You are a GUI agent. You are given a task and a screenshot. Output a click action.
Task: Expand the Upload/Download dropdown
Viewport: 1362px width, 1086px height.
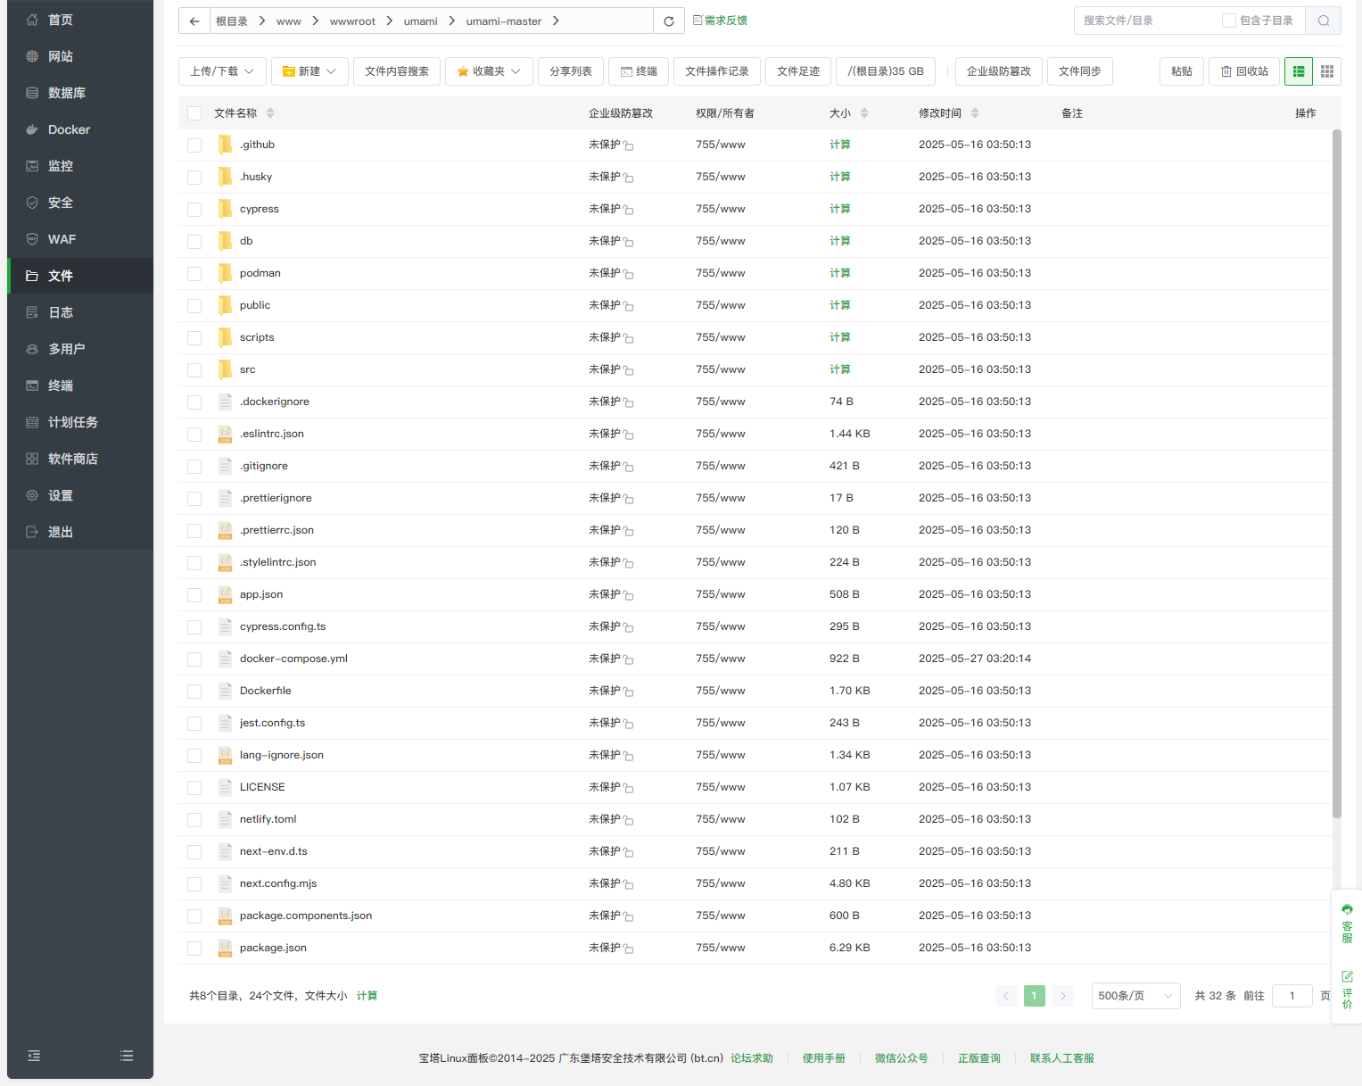(x=221, y=71)
